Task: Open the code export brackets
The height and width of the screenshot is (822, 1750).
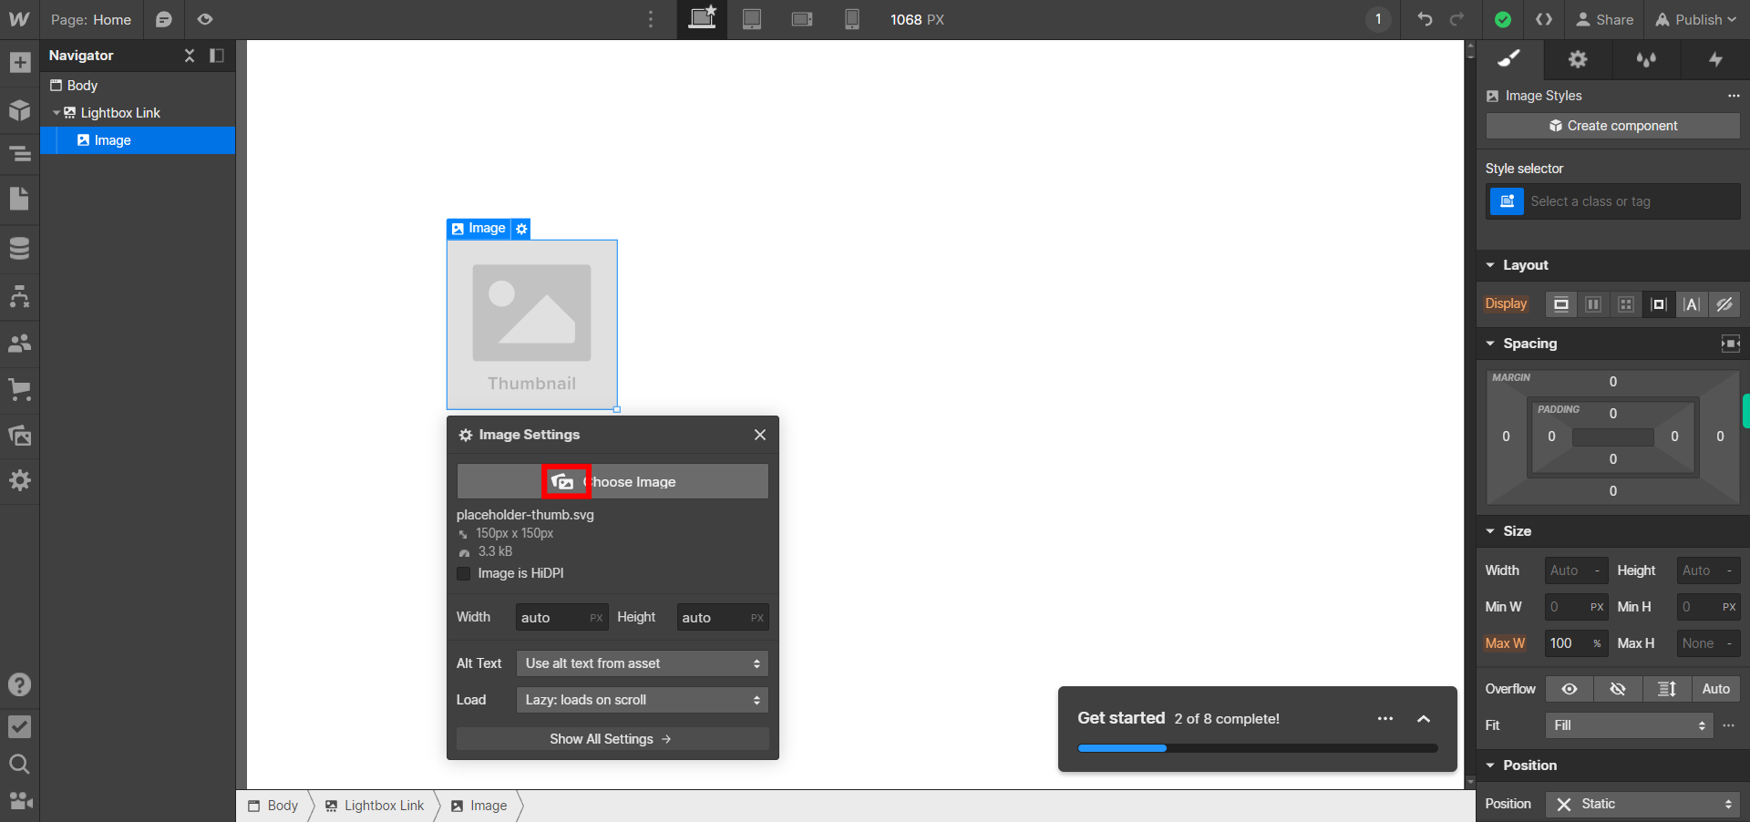Action: [x=1544, y=19]
